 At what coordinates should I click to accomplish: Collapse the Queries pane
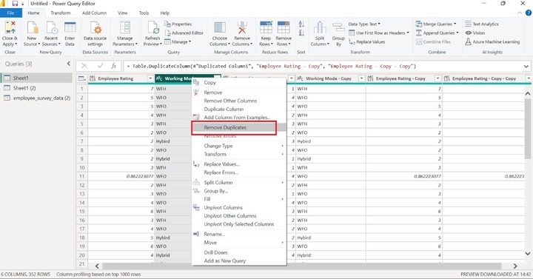(69, 64)
